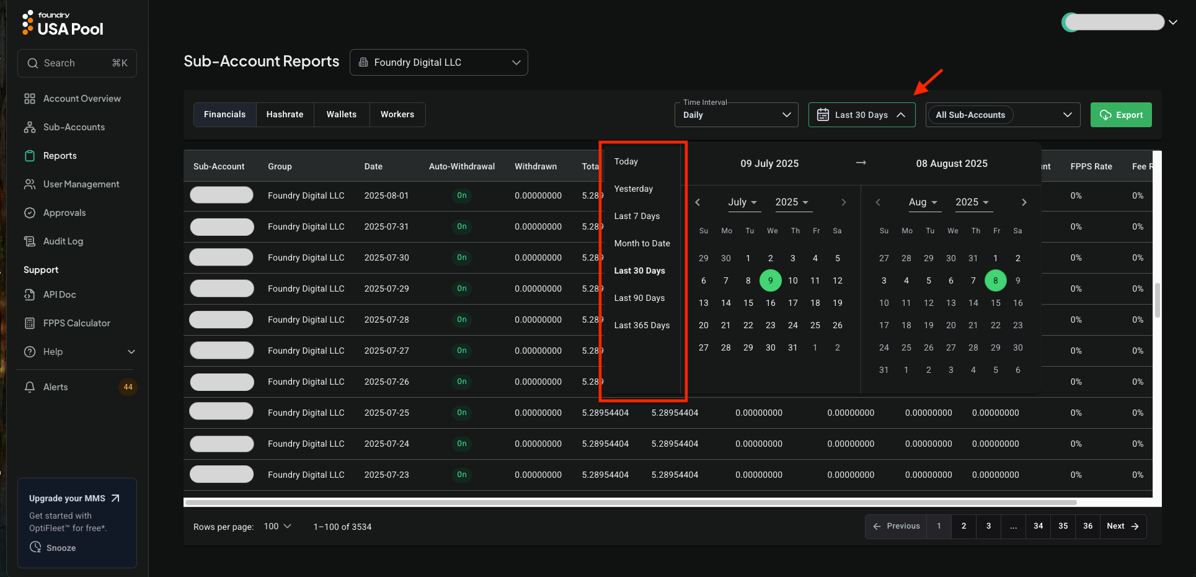
Task: Click the Account Overview grid icon
Action: click(29, 99)
